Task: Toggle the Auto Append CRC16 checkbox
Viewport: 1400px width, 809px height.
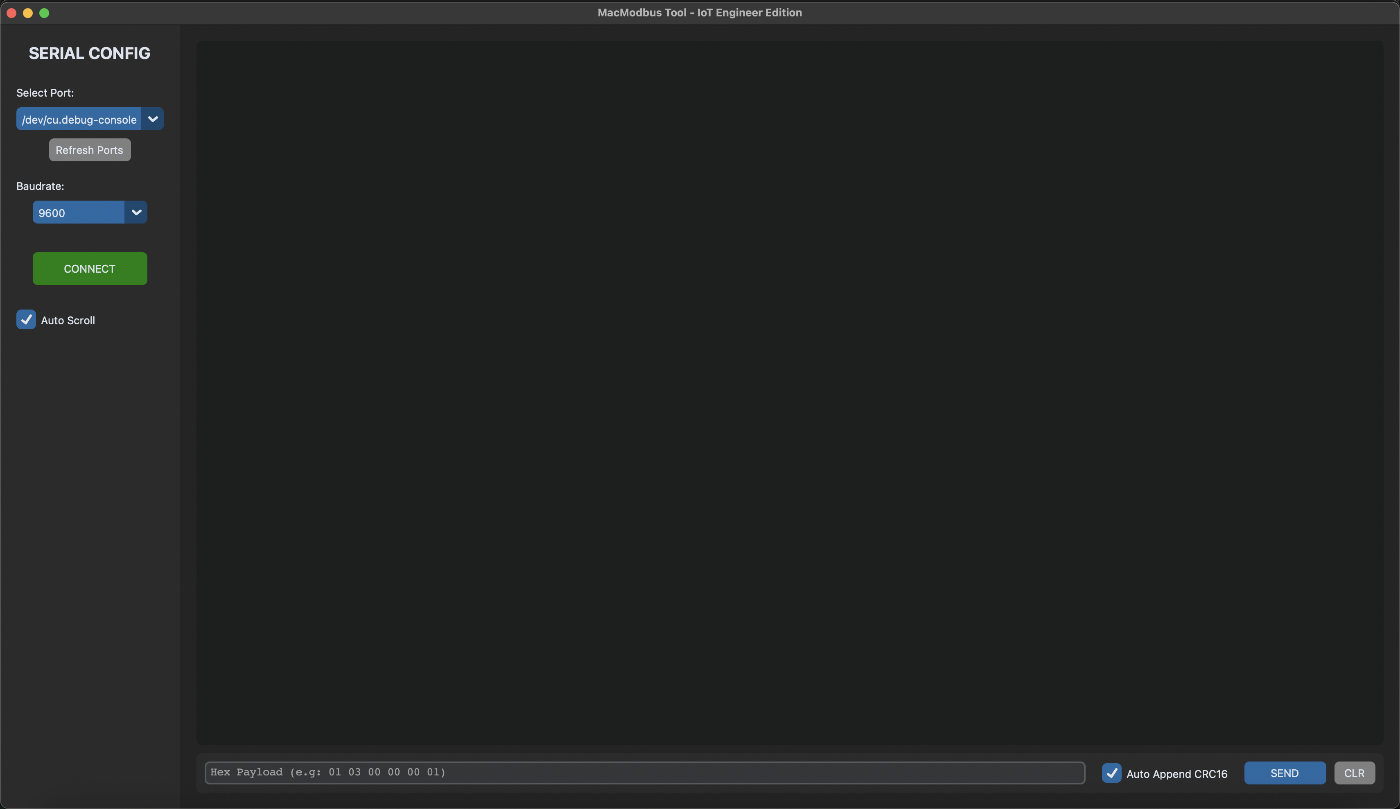Action: click(x=1111, y=773)
